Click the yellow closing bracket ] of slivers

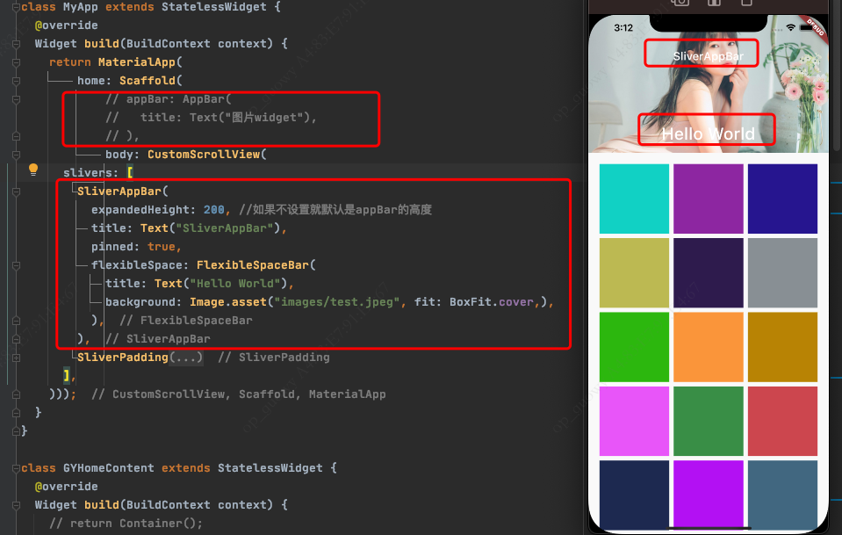point(66,375)
